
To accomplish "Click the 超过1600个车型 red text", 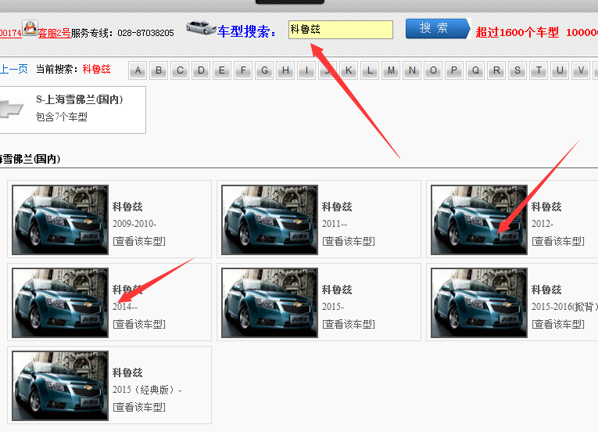I will click(517, 32).
